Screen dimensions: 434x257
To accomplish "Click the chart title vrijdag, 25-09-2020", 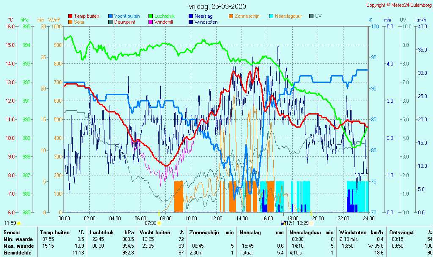I will coord(217,7).
